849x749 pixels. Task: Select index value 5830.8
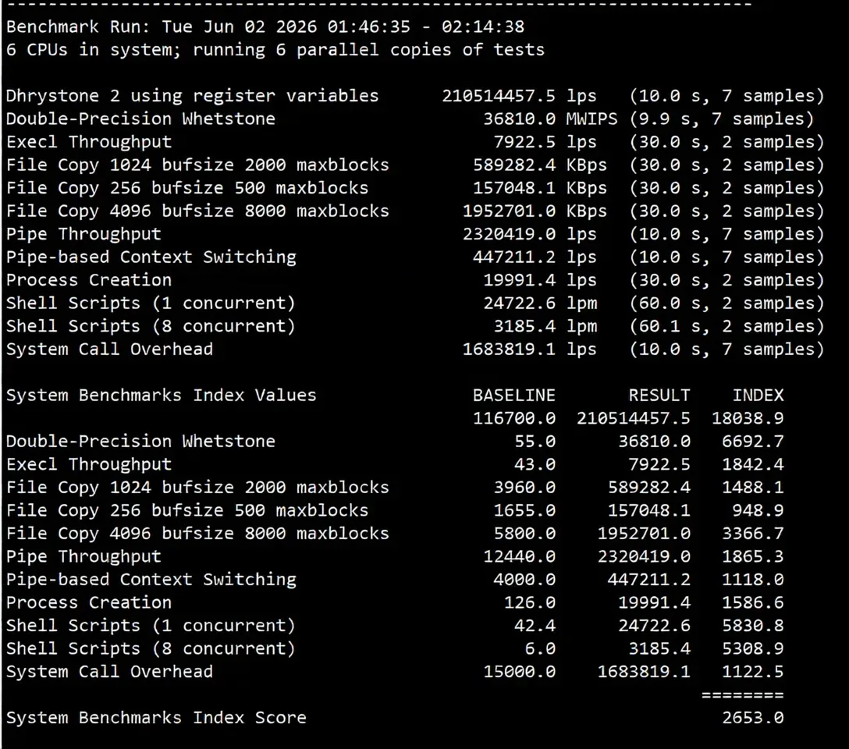click(752, 625)
